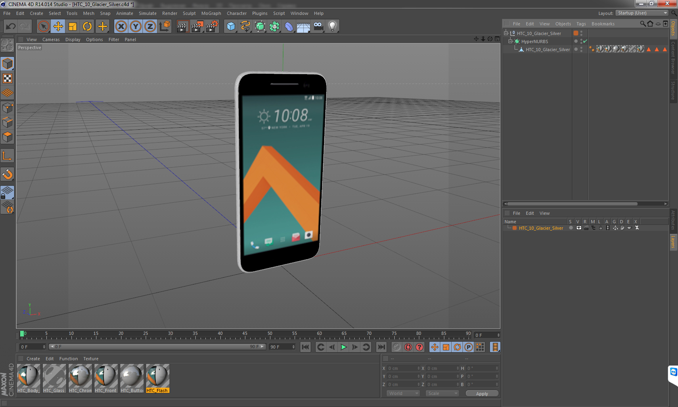Viewport: 678px width, 407px height.
Task: Enable Snap magnet icon
Action: (7, 174)
